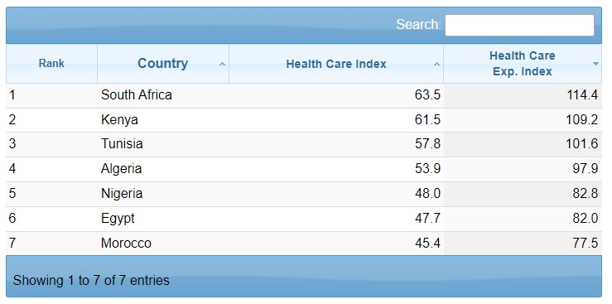Select the South Africa country cell

click(136, 94)
